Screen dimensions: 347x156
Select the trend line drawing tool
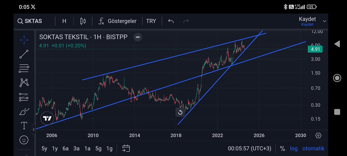[24, 54]
